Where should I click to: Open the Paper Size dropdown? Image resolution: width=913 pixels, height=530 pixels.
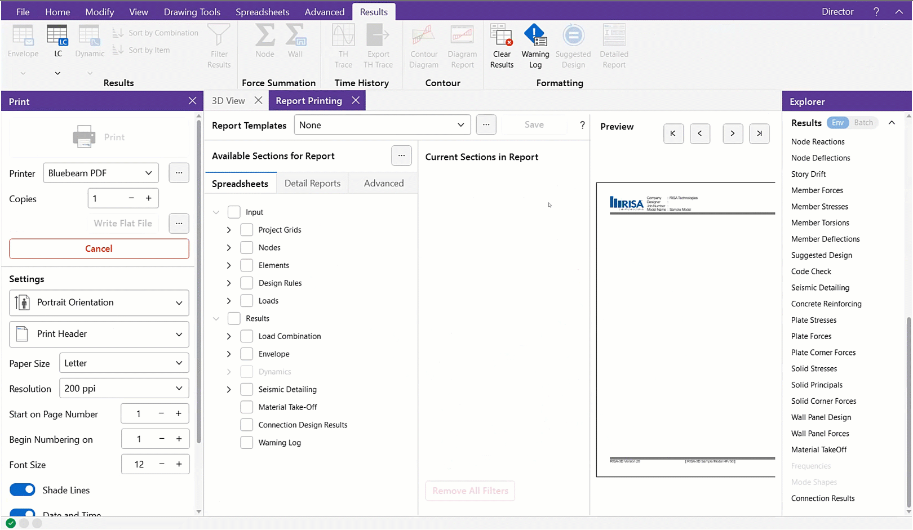[x=123, y=363]
